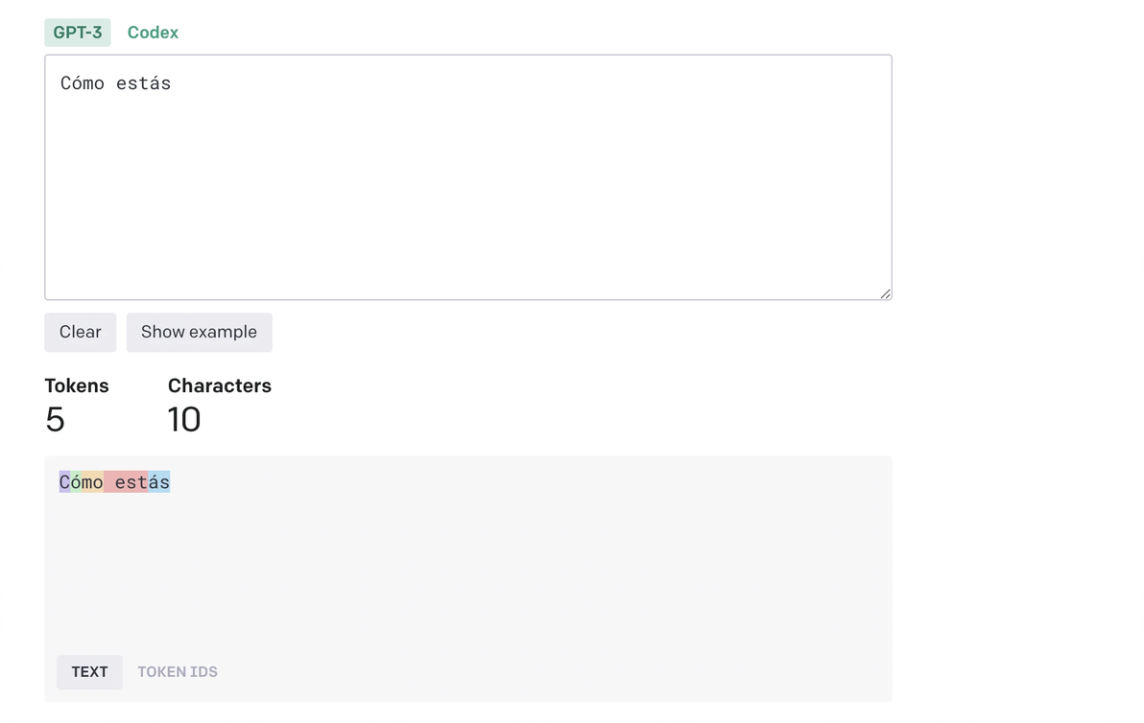The width and height of the screenshot is (1144, 723).
Task: Click the token count number 5
Action: coord(55,420)
